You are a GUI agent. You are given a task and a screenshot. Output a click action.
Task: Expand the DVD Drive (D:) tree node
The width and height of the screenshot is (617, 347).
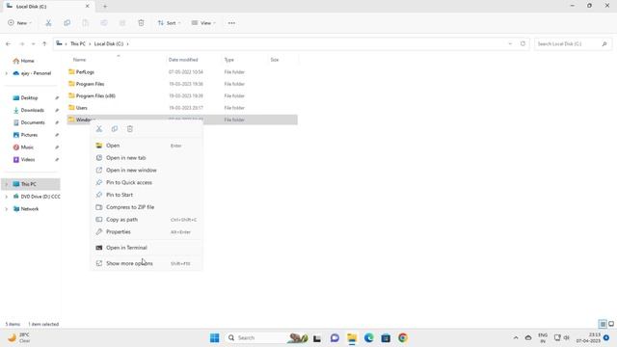coord(7,197)
